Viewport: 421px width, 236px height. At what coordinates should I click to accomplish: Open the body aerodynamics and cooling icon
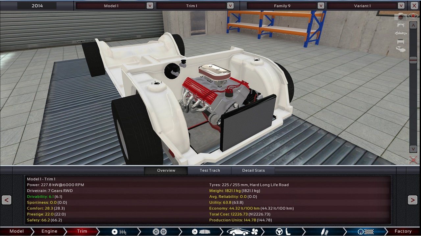click(242, 231)
